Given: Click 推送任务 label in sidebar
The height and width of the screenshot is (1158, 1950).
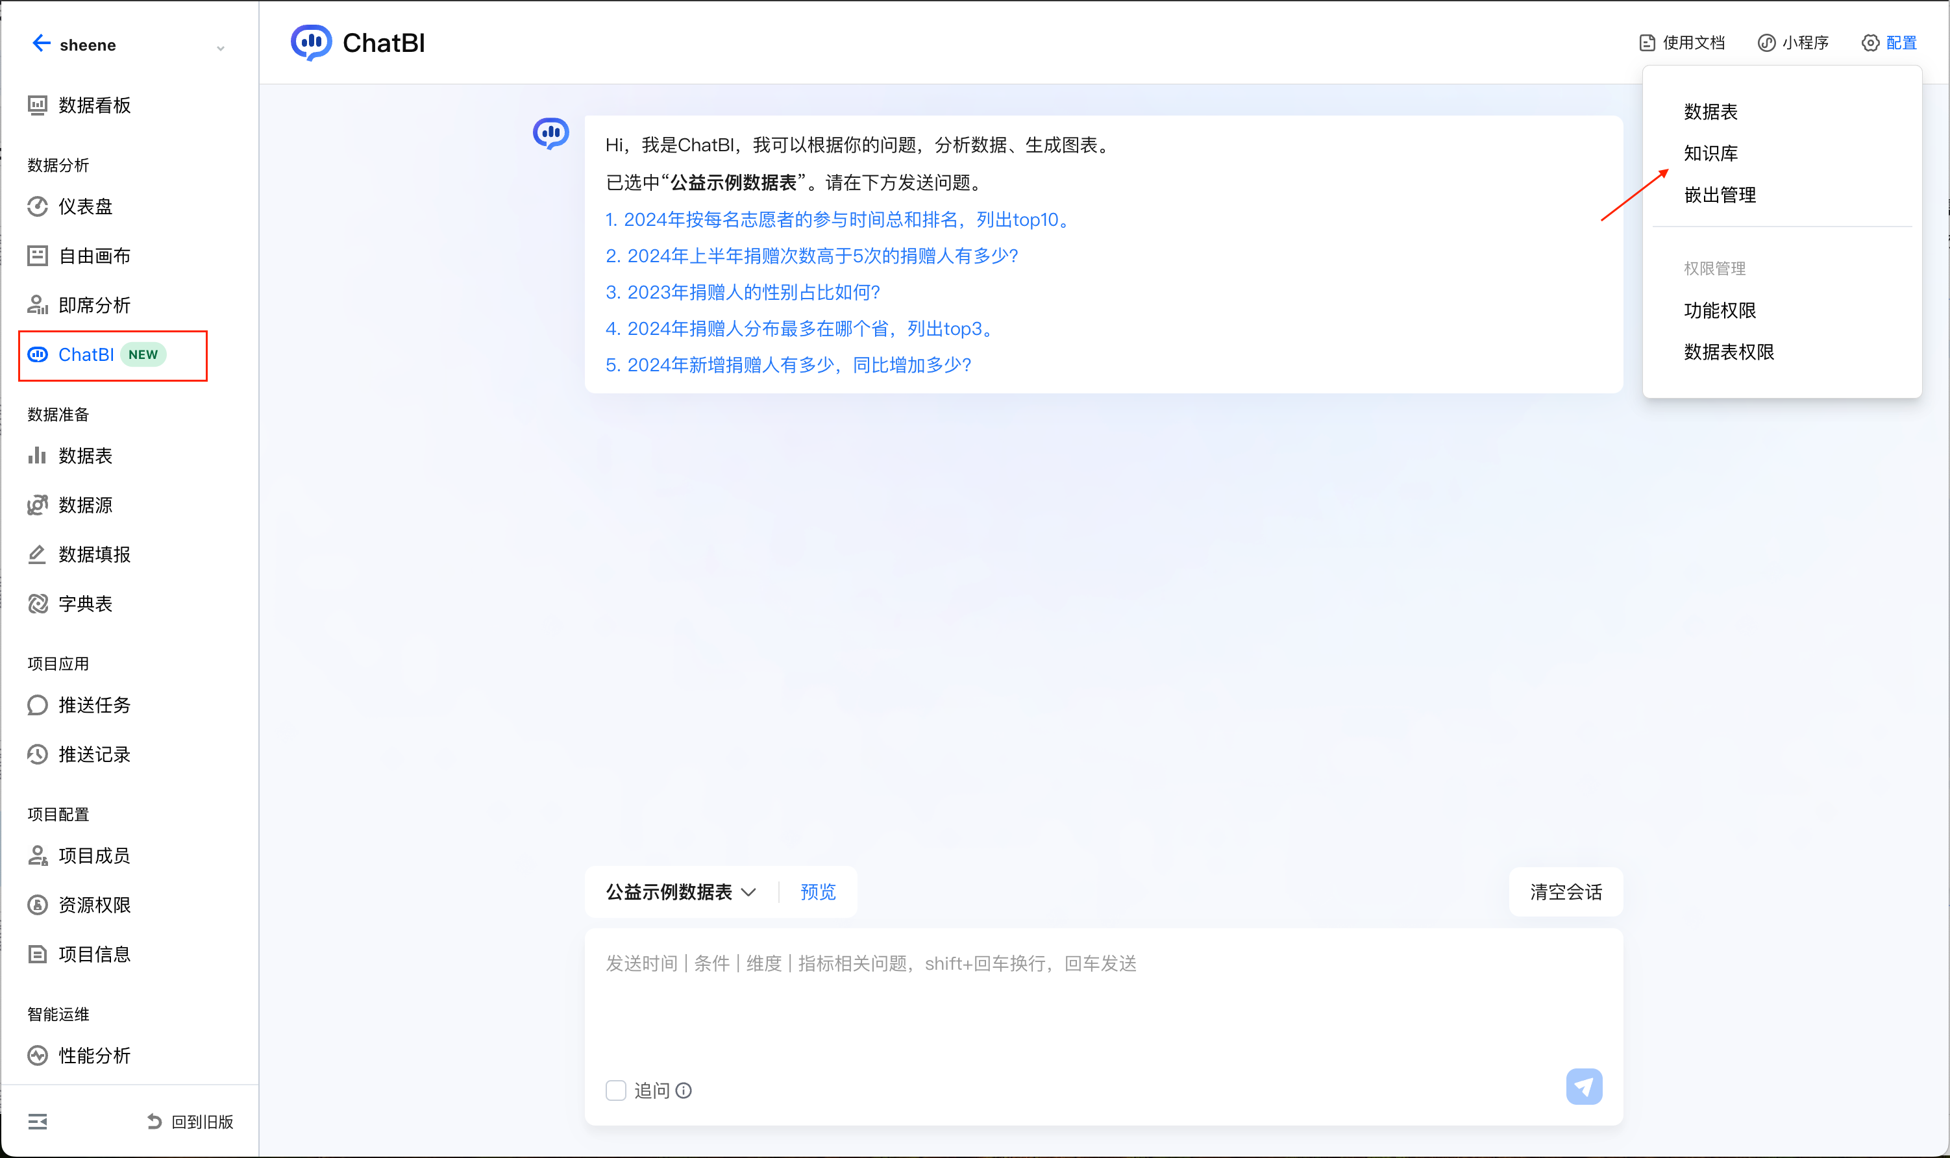Looking at the screenshot, I should coord(94,706).
